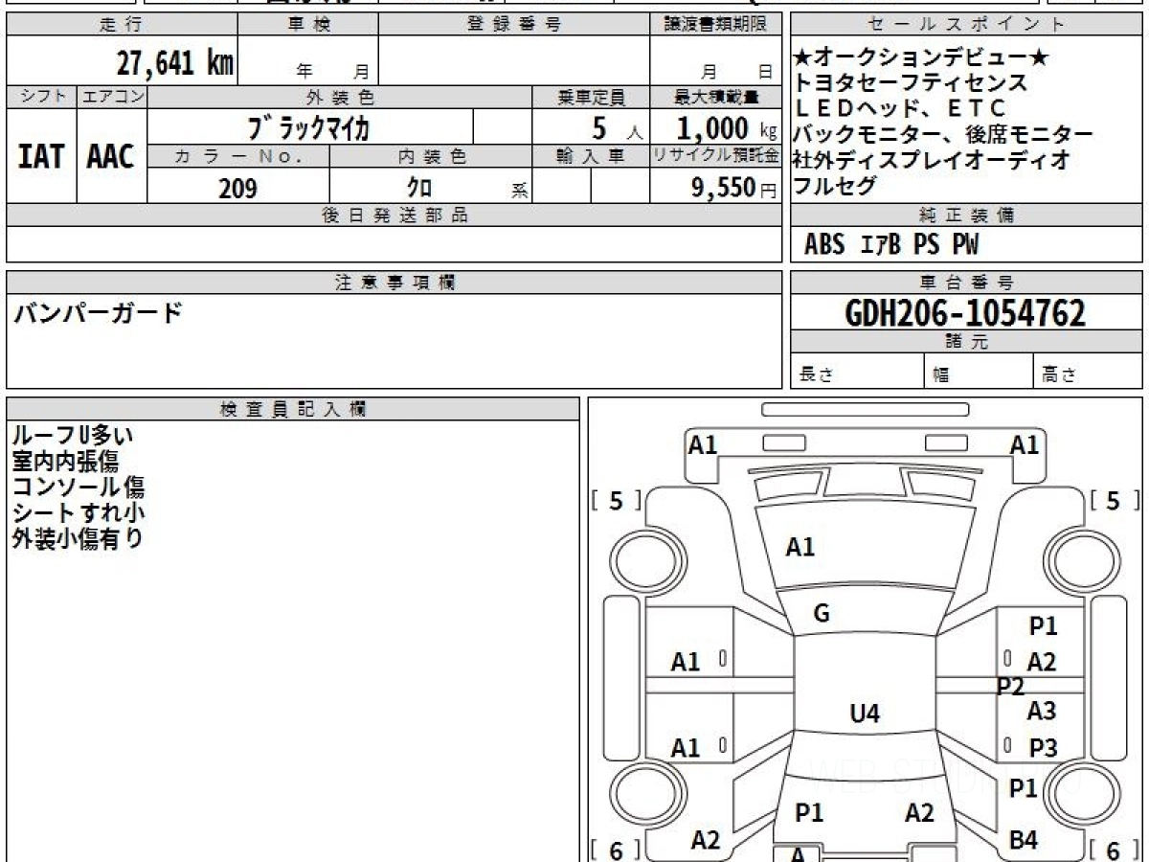Select the AAC air conditioner cell
The width and height of the screenshot is (1149, 862).
[x=111, y=157]
